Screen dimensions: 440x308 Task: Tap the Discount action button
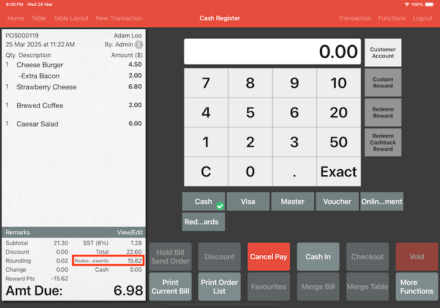(220, 256)
